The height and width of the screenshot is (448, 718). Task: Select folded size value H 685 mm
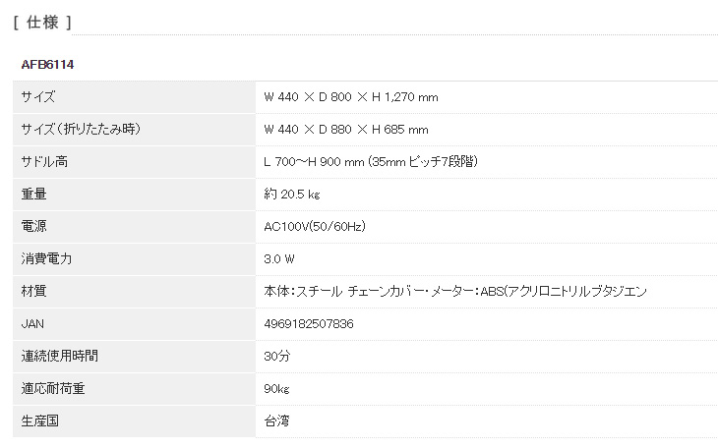click(x=399, y=130)
